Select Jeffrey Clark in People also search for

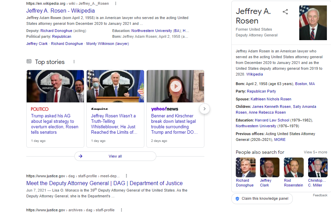270,173
